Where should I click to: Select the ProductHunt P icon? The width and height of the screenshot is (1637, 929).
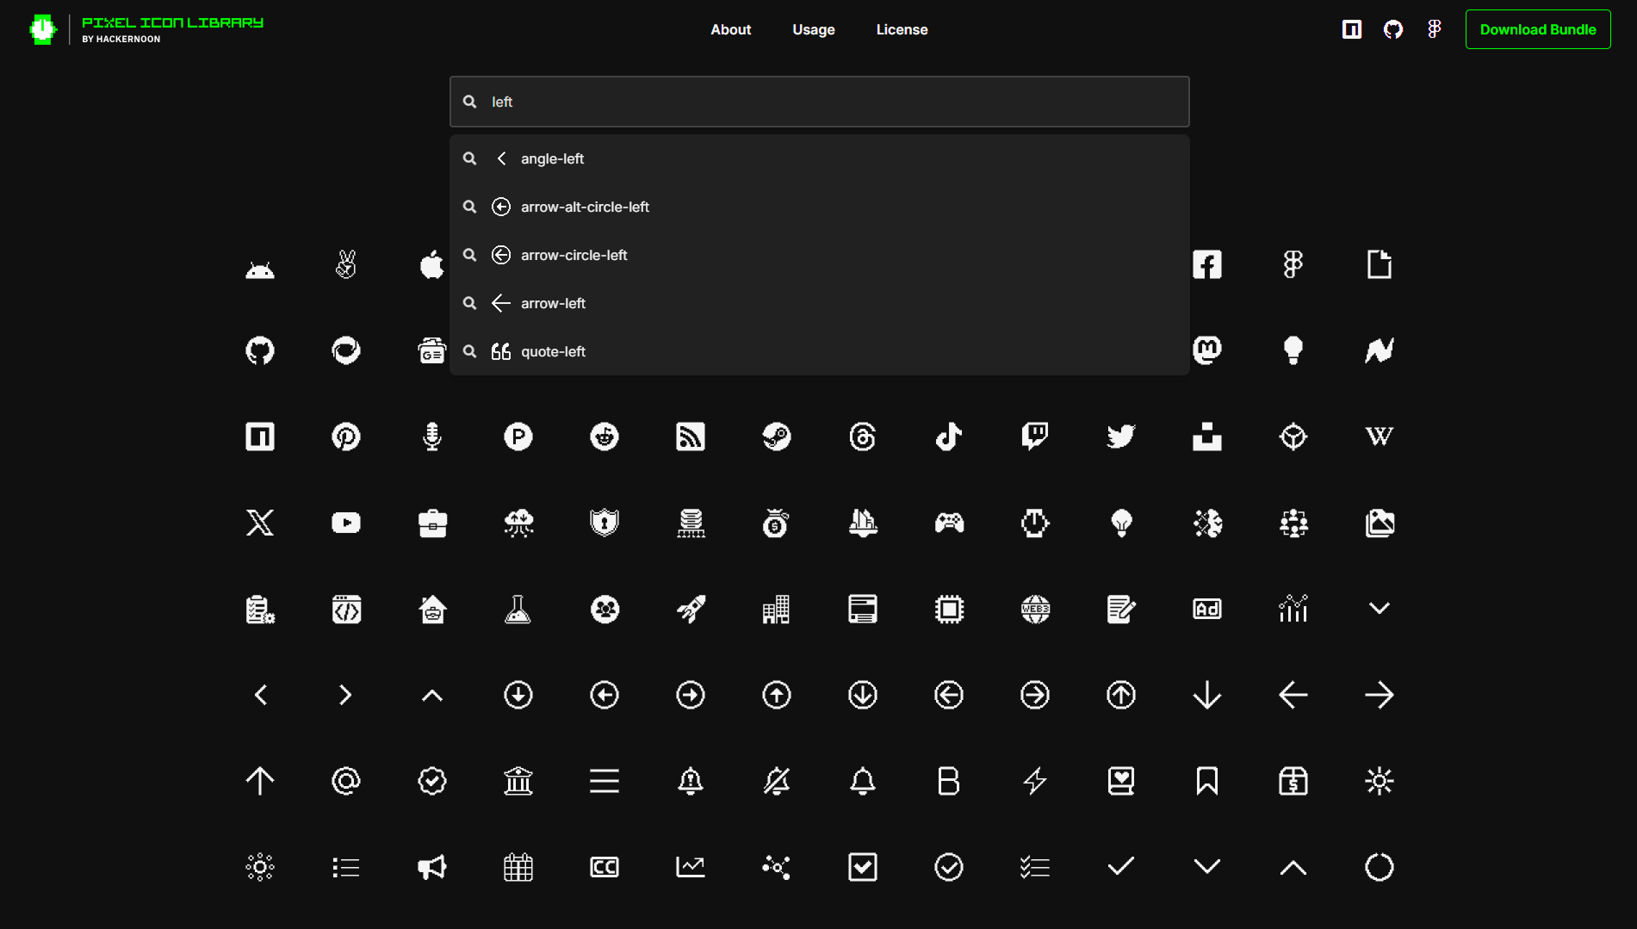coord(518,437)
